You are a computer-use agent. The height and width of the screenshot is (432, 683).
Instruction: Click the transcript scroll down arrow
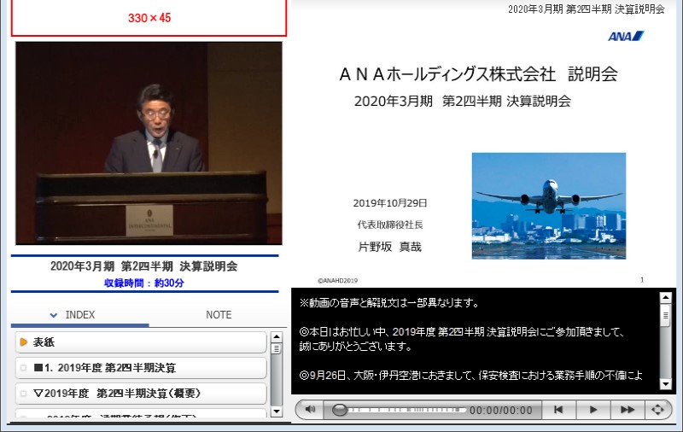pos(666,384)
